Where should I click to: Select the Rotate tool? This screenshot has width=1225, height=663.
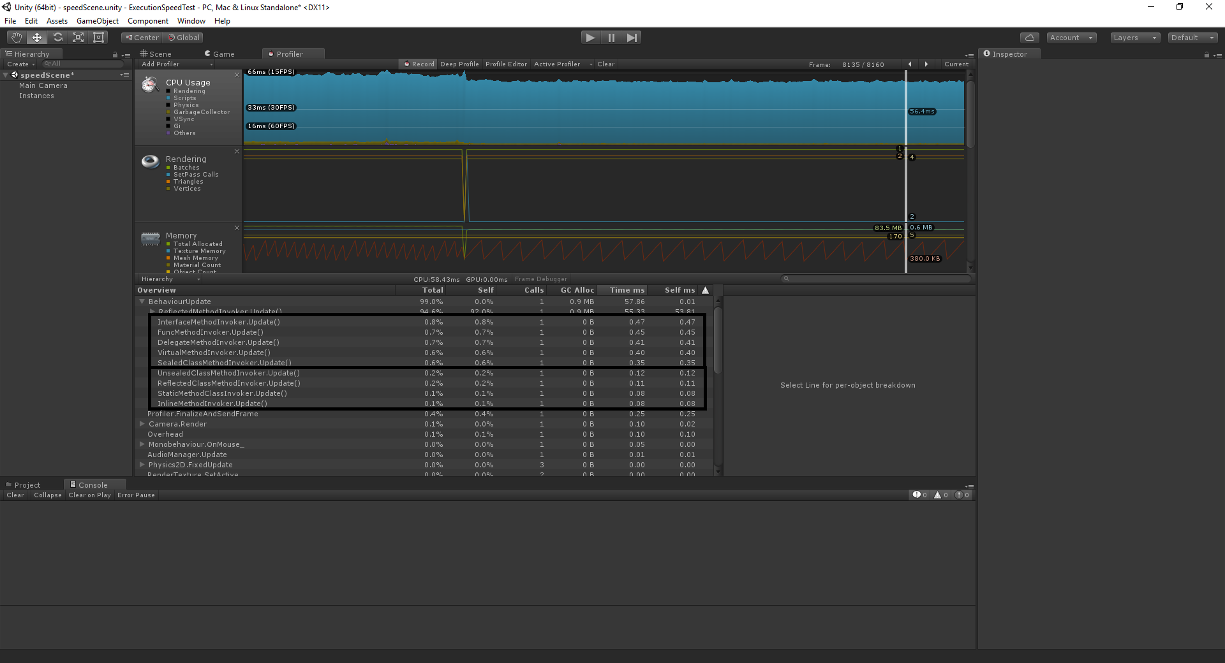(x=58, y=38)
